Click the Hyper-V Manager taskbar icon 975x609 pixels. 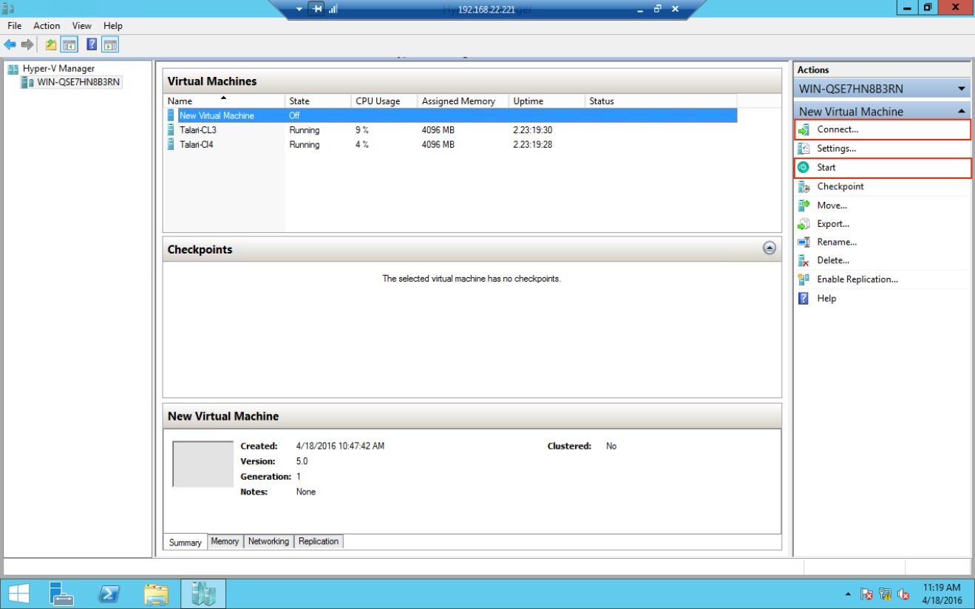(203, 593)
